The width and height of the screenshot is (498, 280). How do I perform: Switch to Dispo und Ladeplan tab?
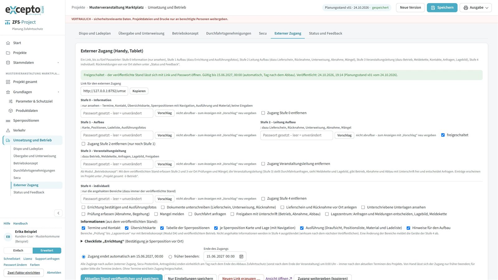95,33
